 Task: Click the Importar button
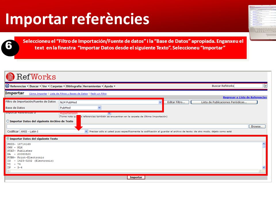[x=136, y=177]
